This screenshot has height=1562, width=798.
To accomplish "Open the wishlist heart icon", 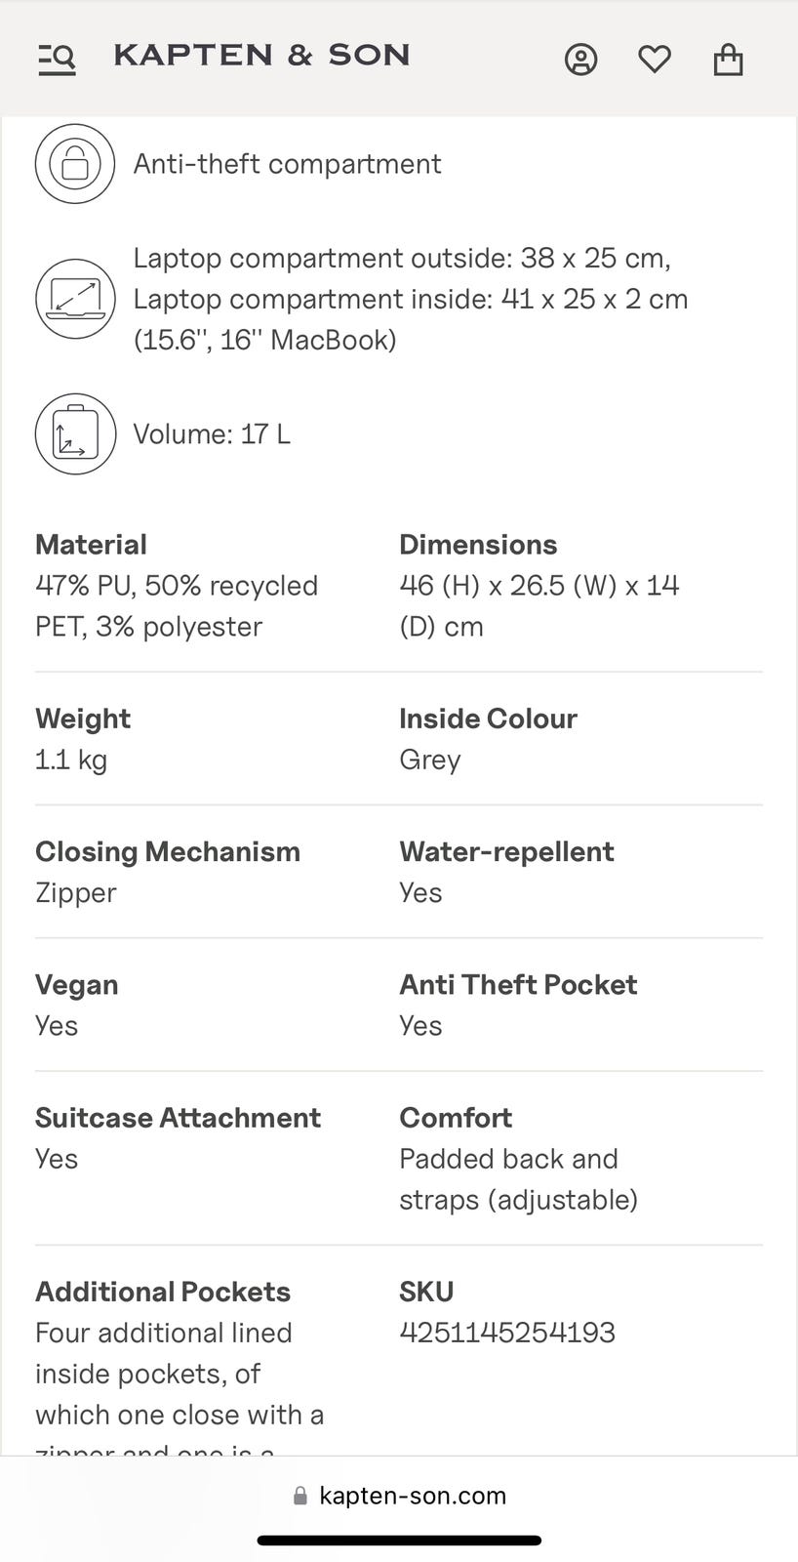I will coord(655,60).
